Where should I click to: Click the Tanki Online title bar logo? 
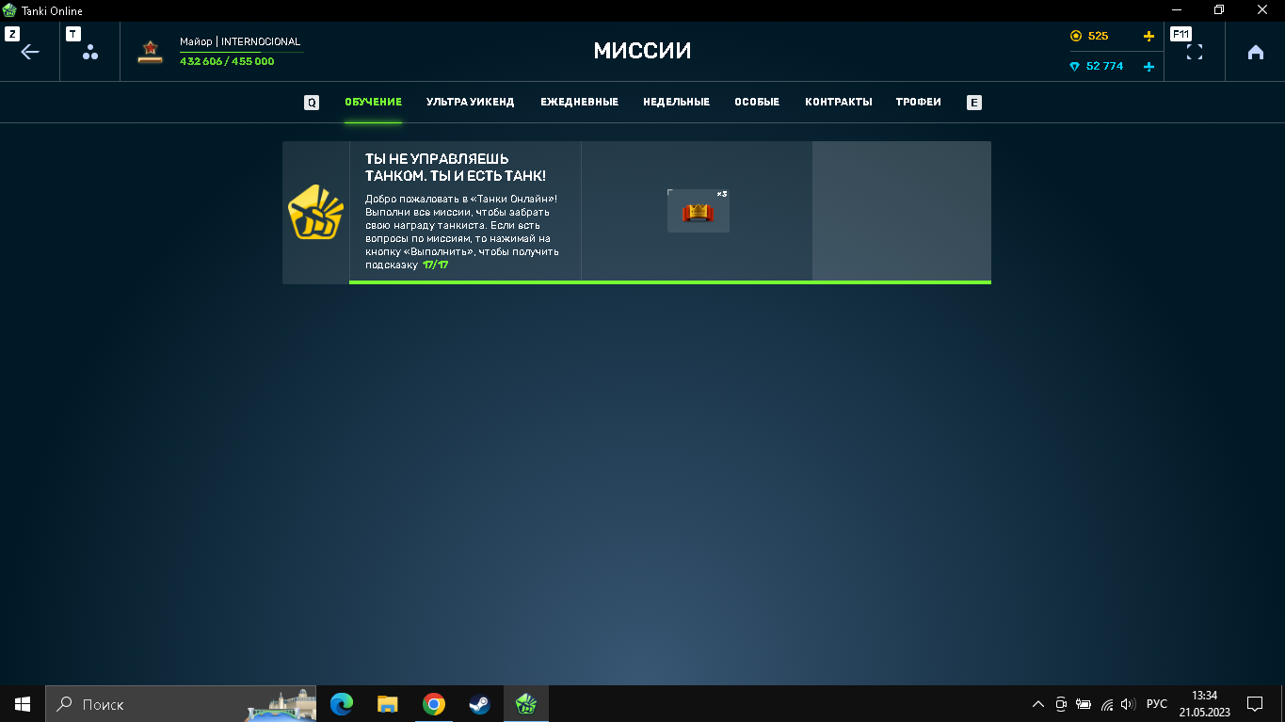10,11
